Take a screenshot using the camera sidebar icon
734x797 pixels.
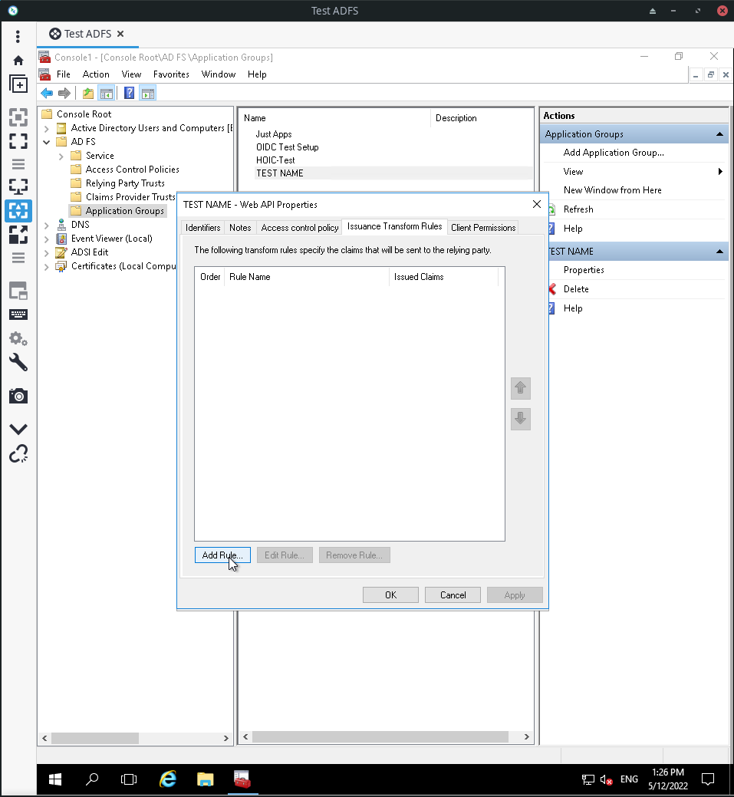(x=18, y=396)
